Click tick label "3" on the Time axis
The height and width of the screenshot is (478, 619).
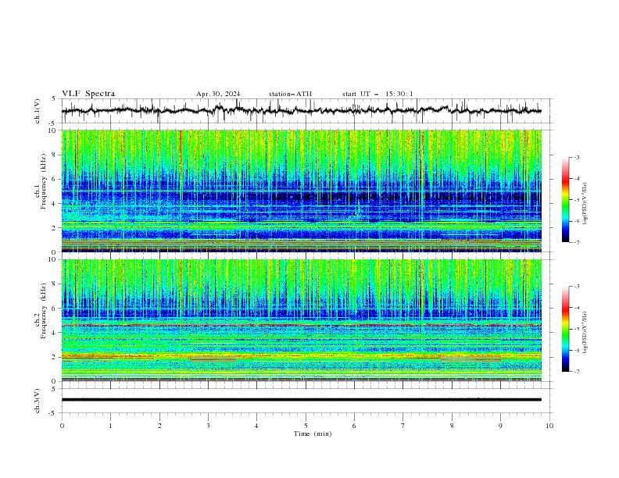(x=208, y=426)
